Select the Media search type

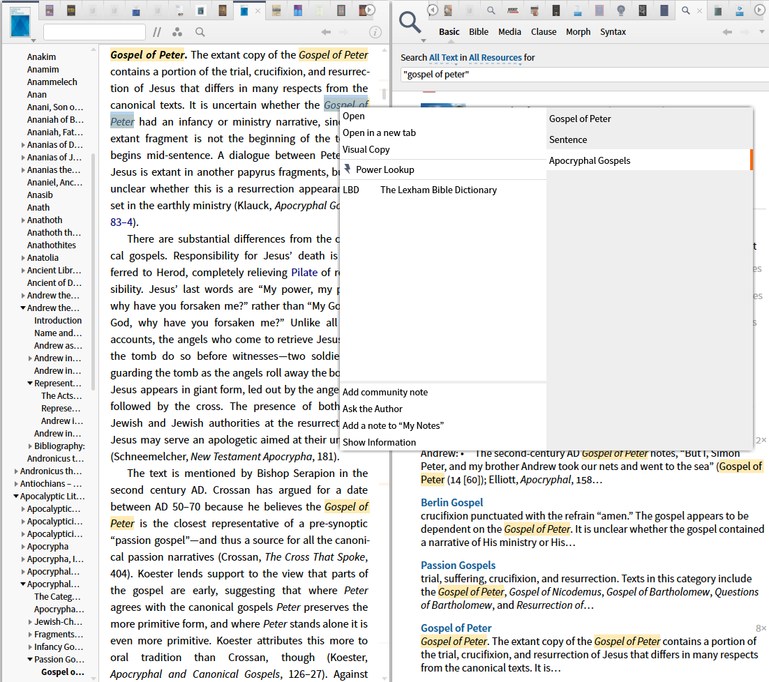point(509,32)
